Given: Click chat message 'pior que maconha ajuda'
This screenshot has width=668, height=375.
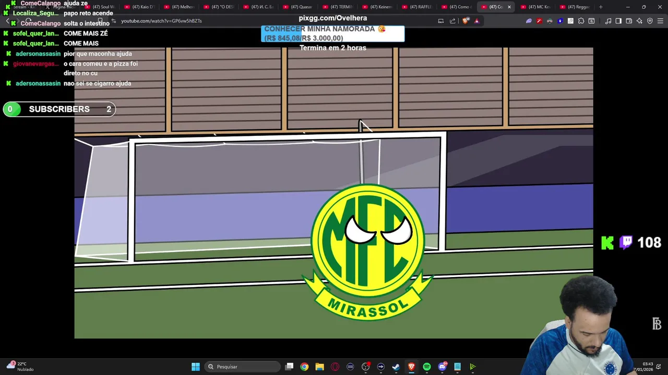Looking at the screenshot, I should (x=98, y=54).
